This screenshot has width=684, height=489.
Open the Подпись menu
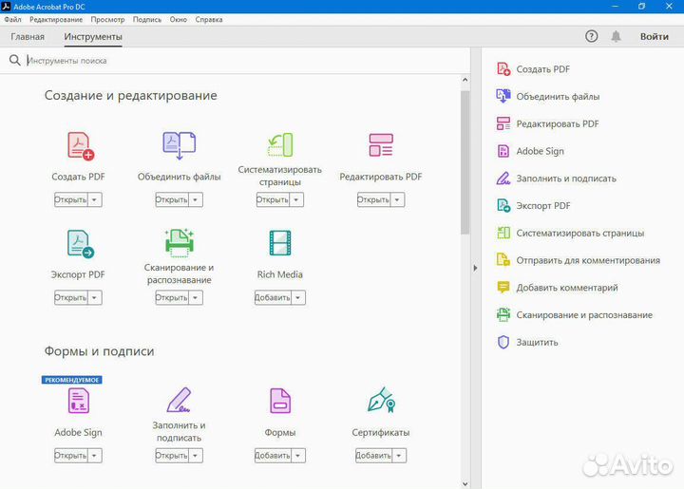pyautogui.click(x=147, y=20)
